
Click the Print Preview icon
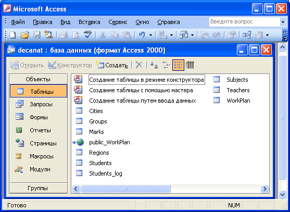(x=76, y=35)
